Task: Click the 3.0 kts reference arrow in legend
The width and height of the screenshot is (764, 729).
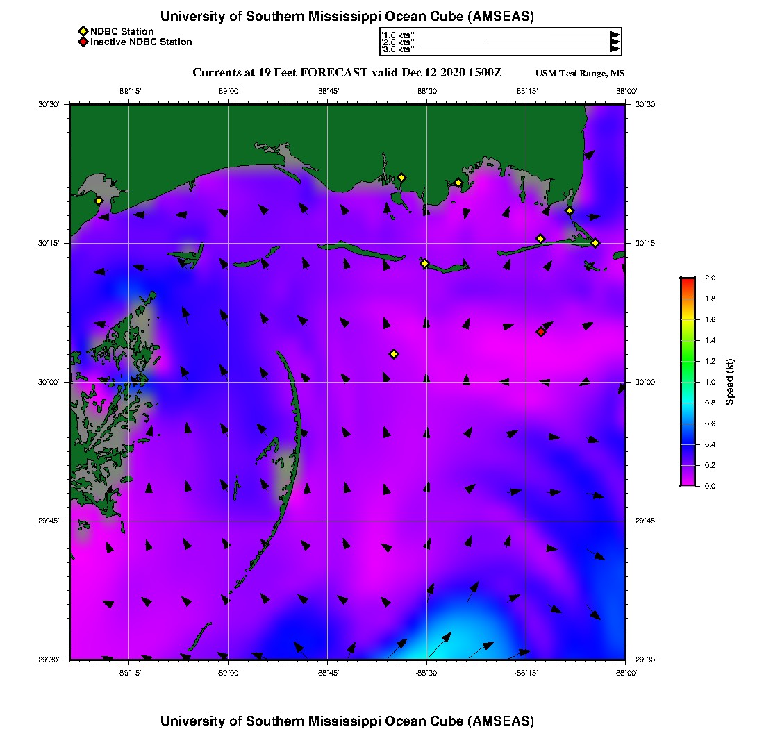Action: click(520, 49)
